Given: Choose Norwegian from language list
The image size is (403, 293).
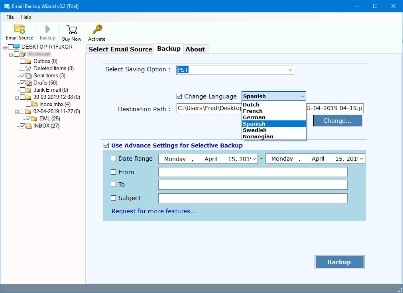Looking at the screenshot, I should click(274, 136).
